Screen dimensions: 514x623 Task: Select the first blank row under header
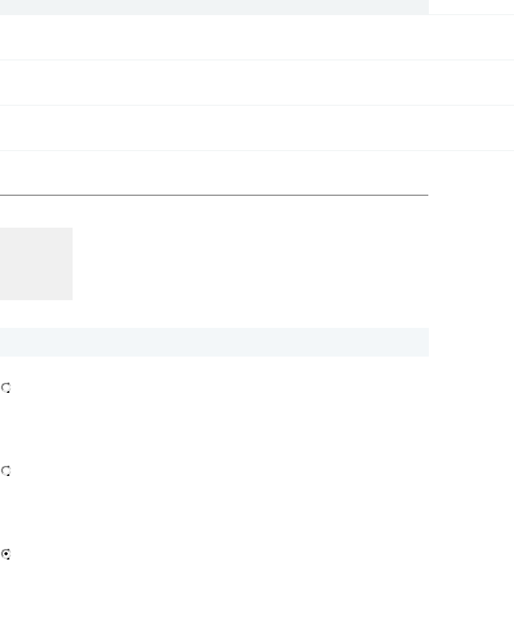[x=214, y=38]
